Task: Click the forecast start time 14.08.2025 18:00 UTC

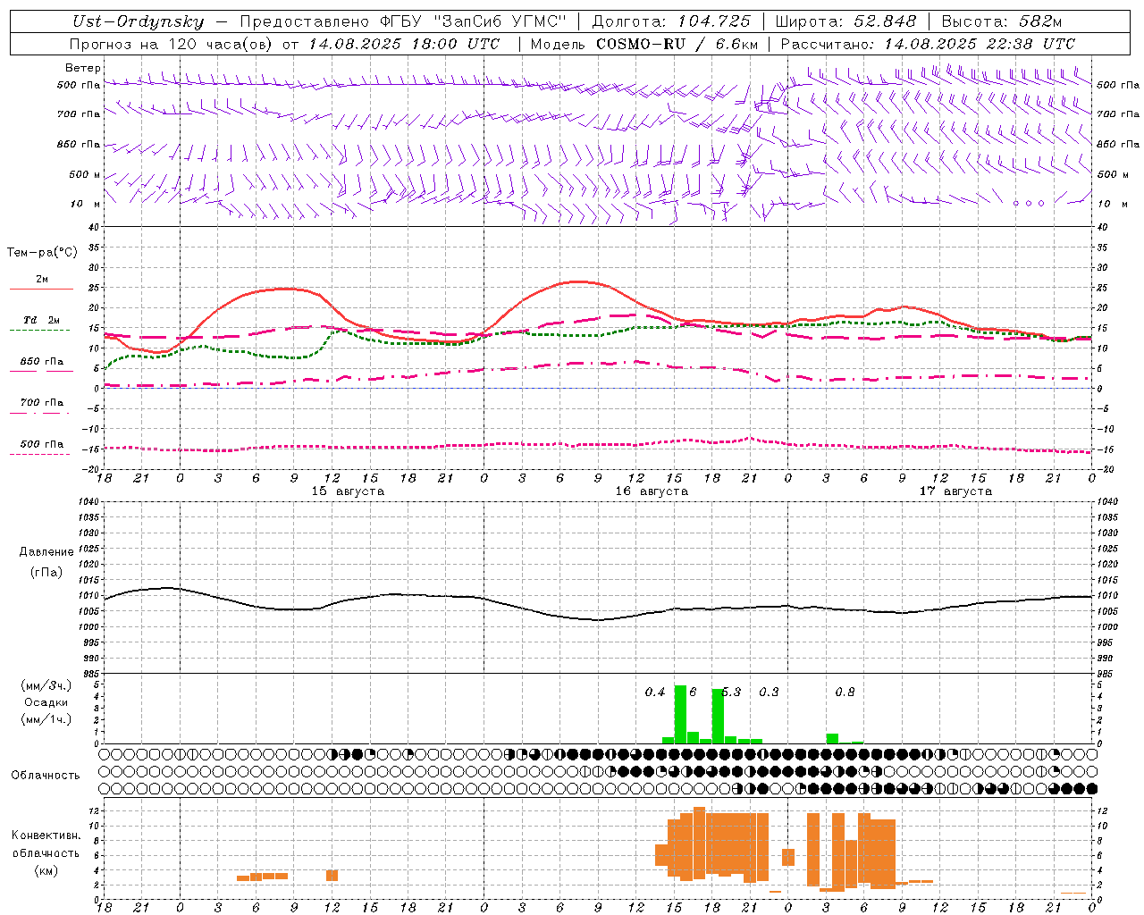Action: point(405,44)
